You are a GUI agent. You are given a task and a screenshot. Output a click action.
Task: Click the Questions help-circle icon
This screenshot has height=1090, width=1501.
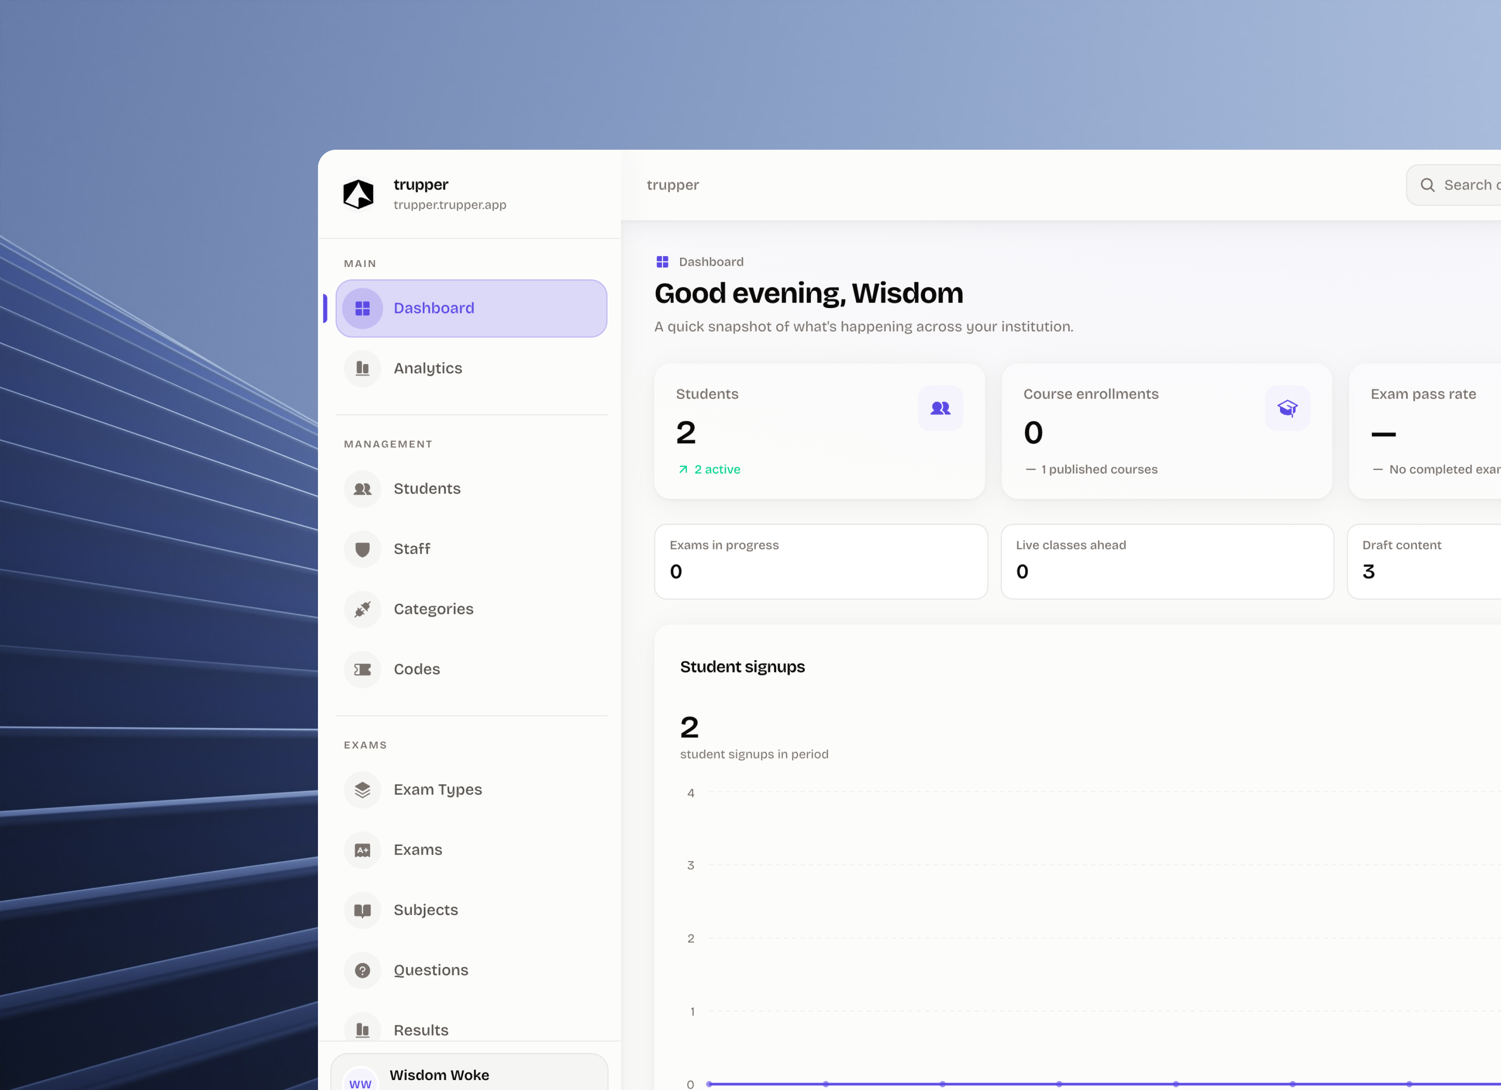tap(363, 971)
